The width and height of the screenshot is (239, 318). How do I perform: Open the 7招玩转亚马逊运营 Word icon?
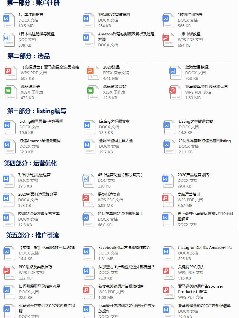9,181
